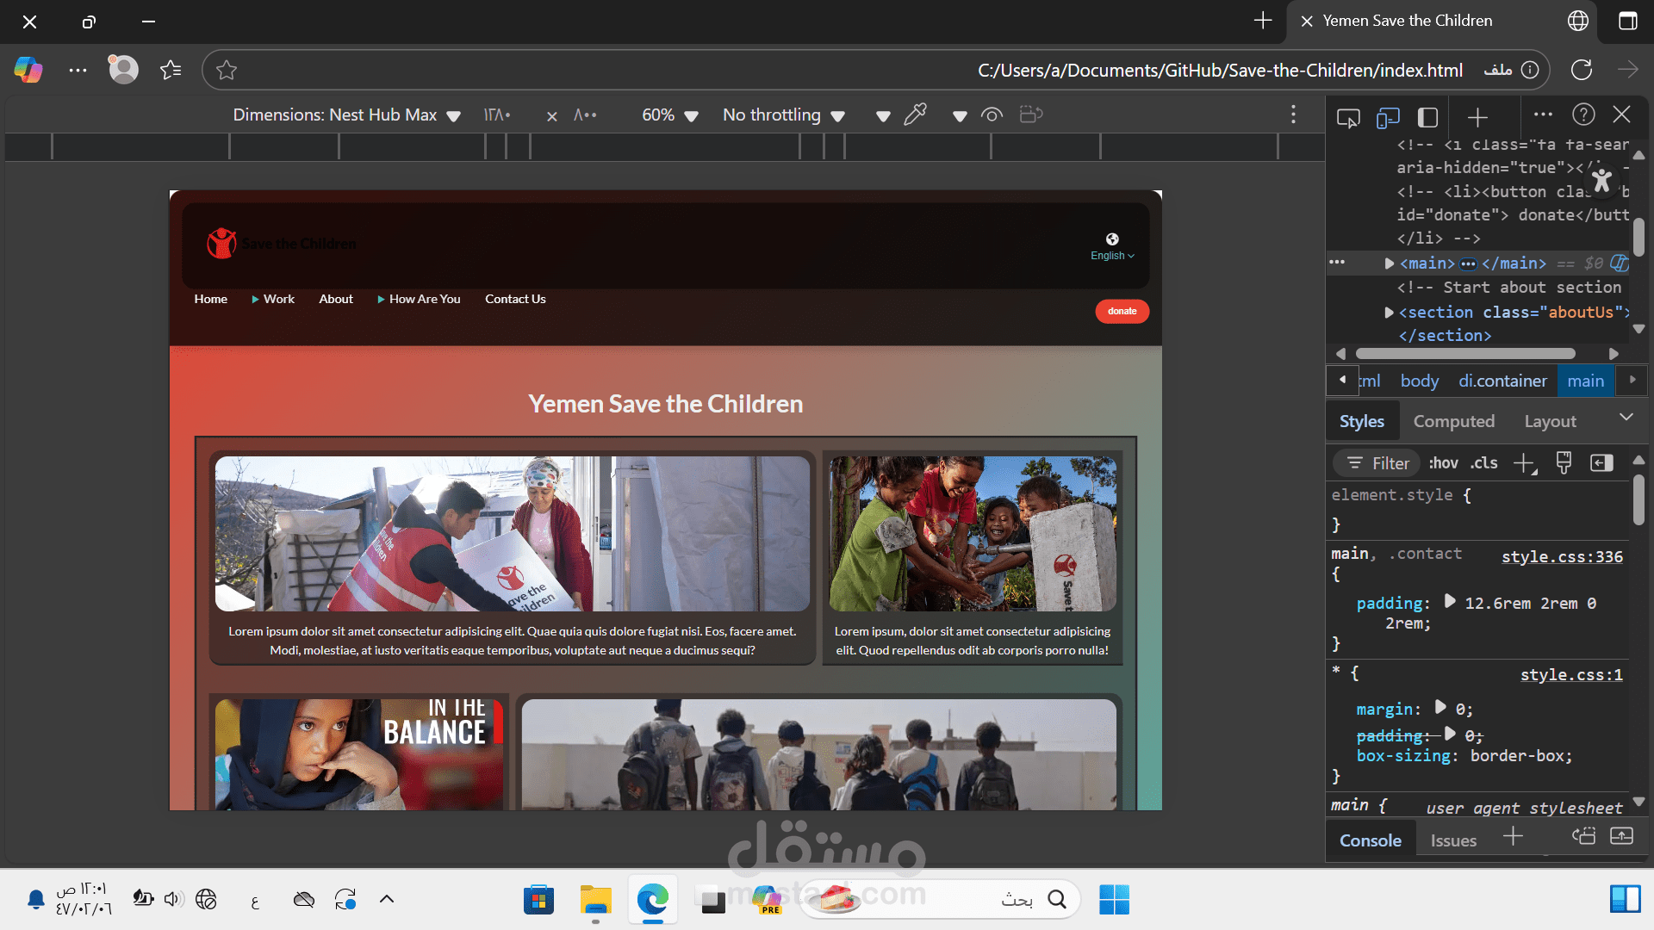Toggle the computed styles sidebar icon
The image size is (1654, 930).
1601,463
